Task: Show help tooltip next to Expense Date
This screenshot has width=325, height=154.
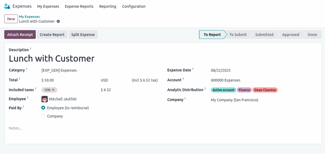Action: (193, 69)
